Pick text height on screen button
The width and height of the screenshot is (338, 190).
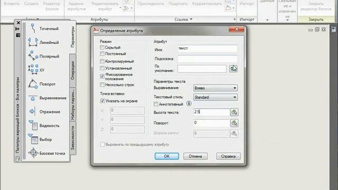click(x=234, y=112)
